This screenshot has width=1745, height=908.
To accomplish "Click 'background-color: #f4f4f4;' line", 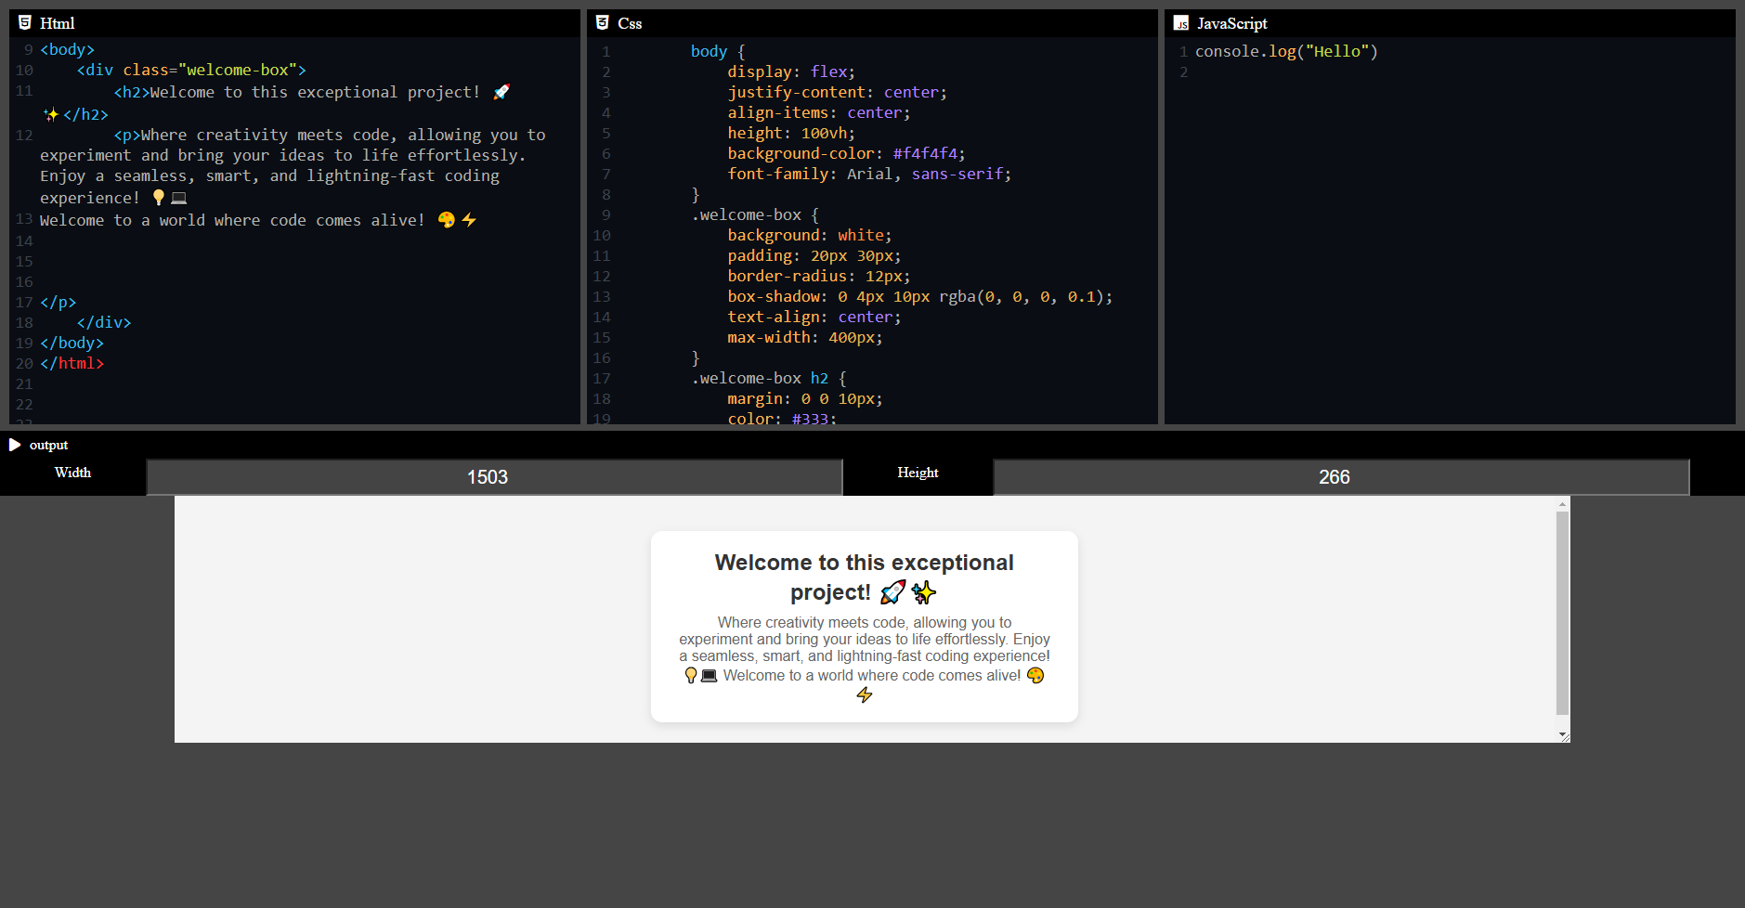I will tap(846, 153).
